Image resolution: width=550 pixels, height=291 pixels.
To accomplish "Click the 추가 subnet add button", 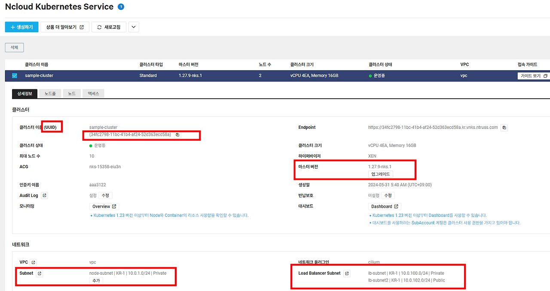I will (x=96, y=280).
